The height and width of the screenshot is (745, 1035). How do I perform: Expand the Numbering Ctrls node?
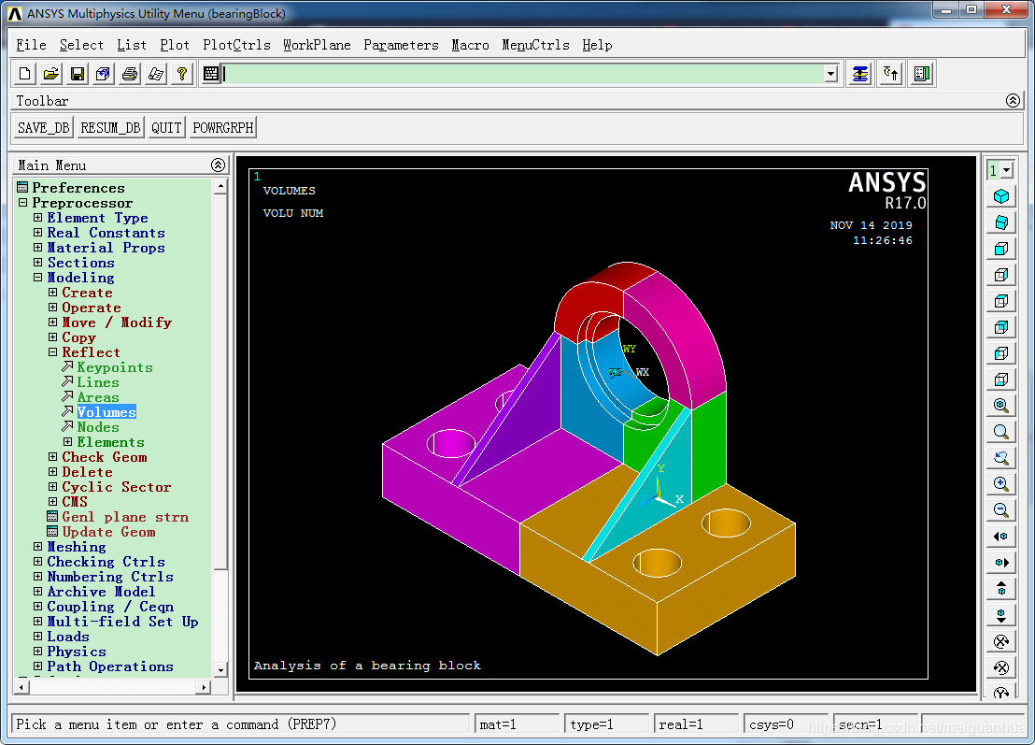coord(37,577)
